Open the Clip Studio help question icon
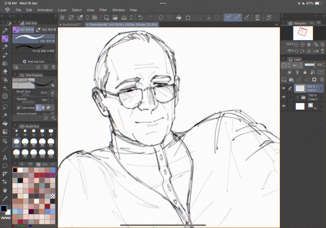 click(x=269, y=17)
